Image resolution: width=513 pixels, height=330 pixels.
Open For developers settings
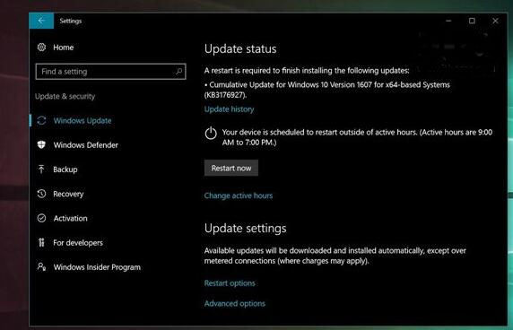coord(78,243)
